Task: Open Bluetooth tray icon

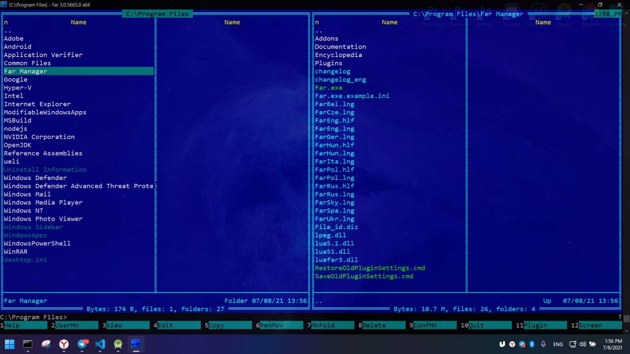Action: [x=532, y=344]
